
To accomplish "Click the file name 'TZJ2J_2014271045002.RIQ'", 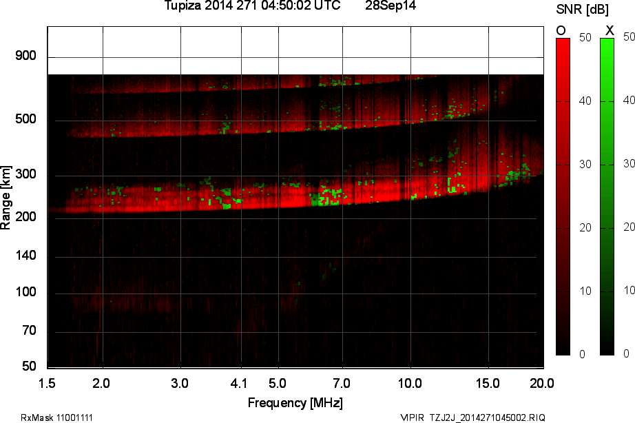I will click(487, 417).
